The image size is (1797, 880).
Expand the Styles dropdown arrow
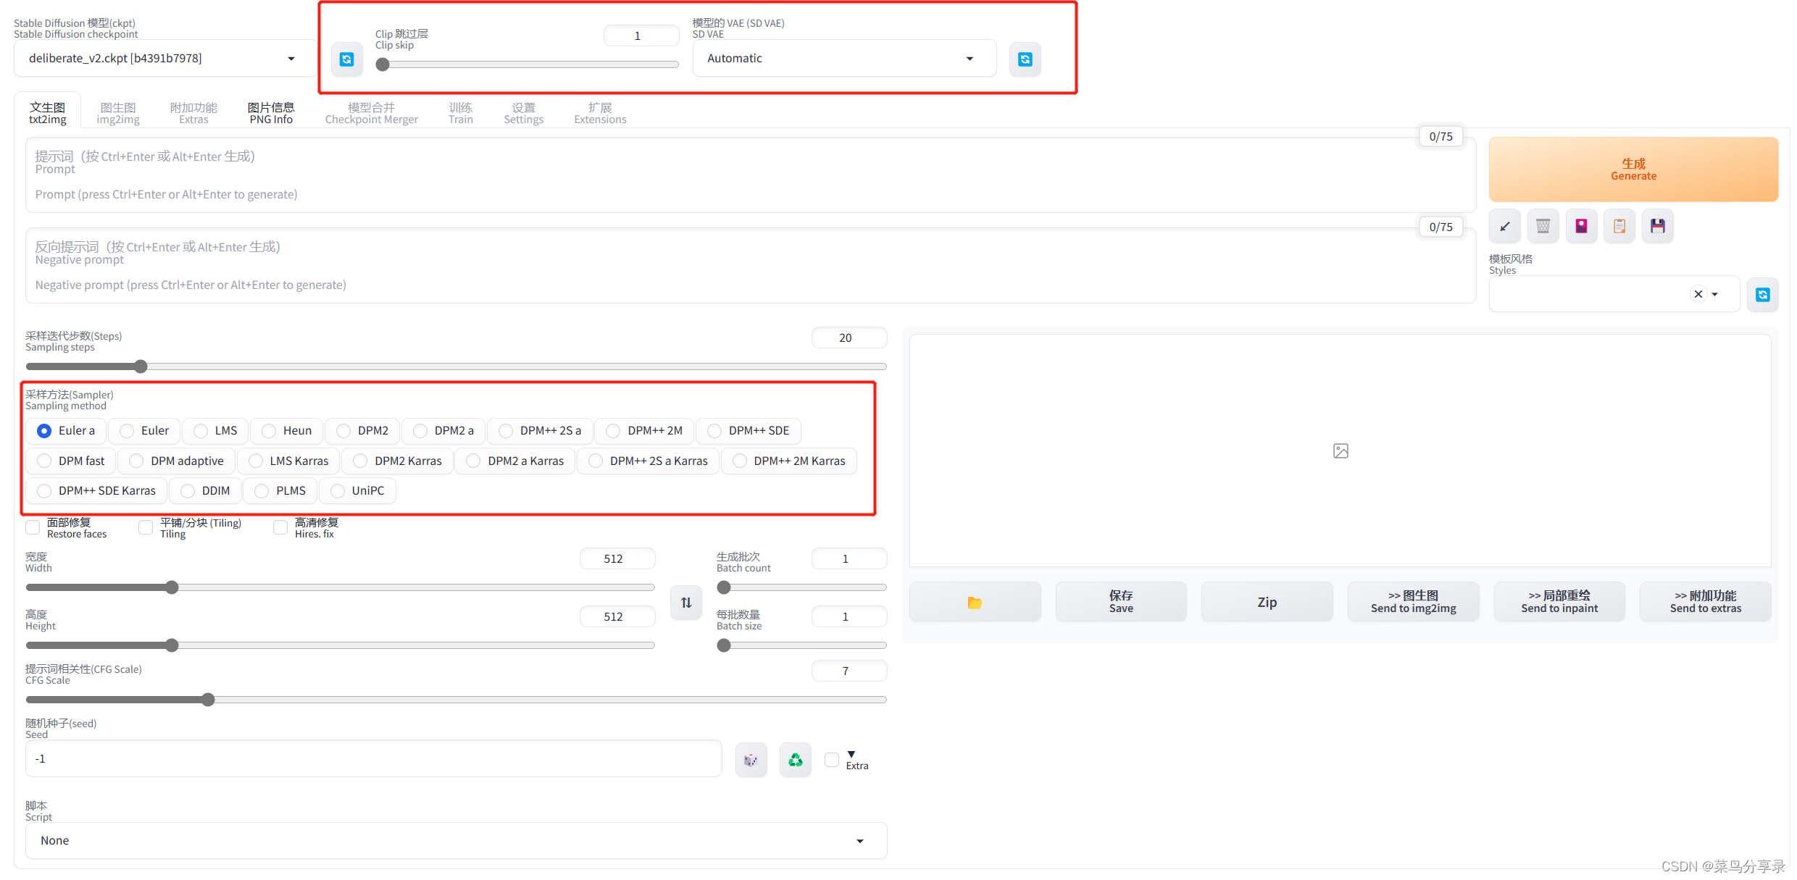(1714, 294)
